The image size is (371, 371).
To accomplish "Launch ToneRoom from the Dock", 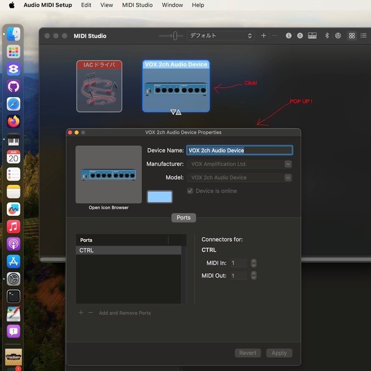I will point(14,357).
